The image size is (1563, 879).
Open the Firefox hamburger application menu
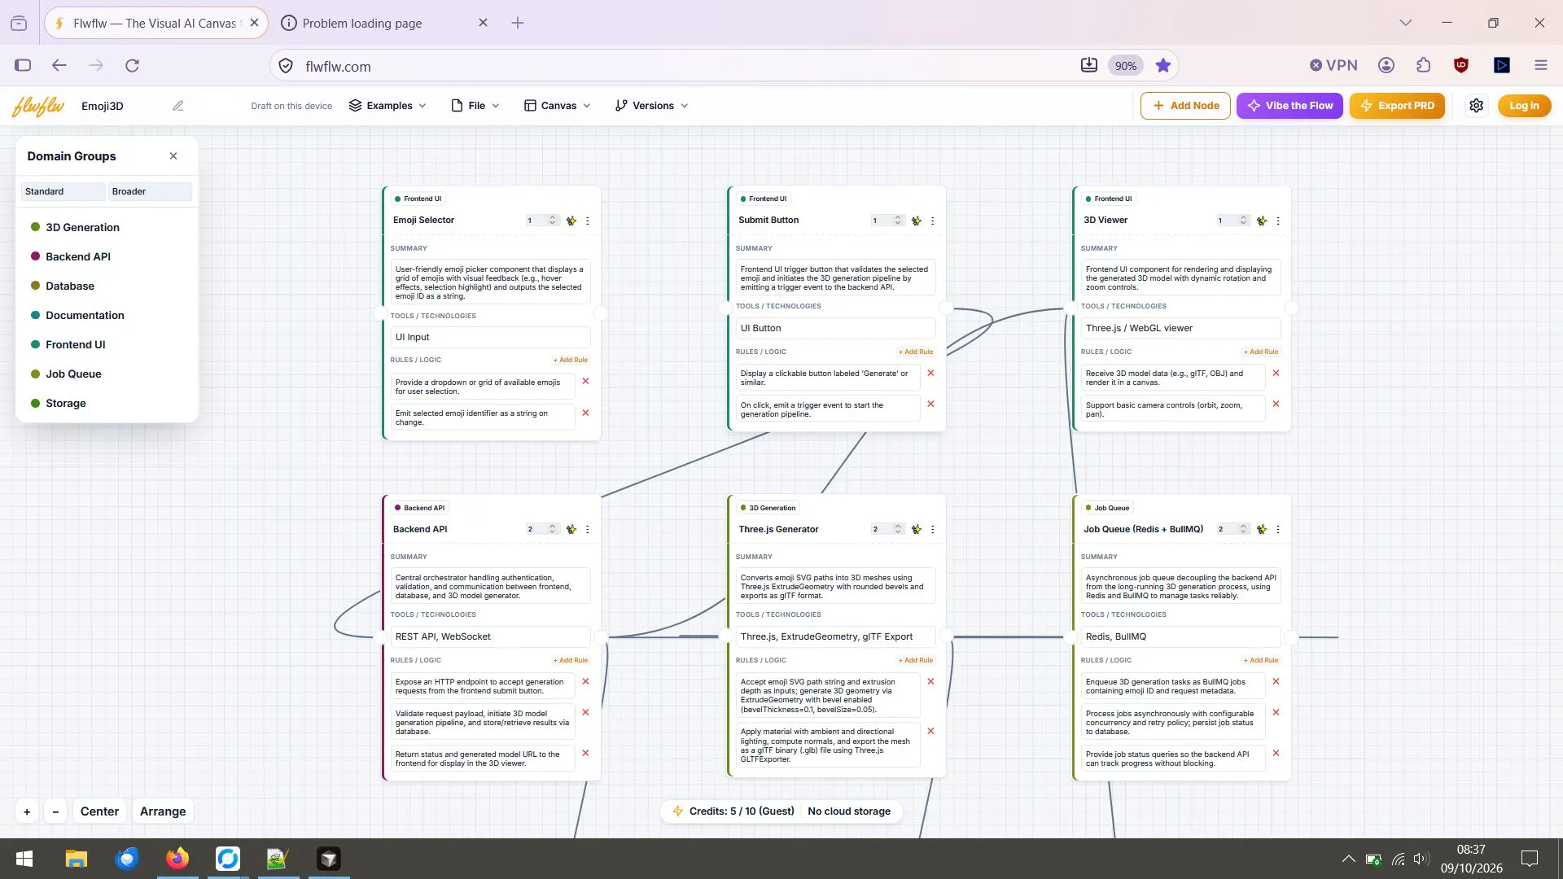[1540, 65]
